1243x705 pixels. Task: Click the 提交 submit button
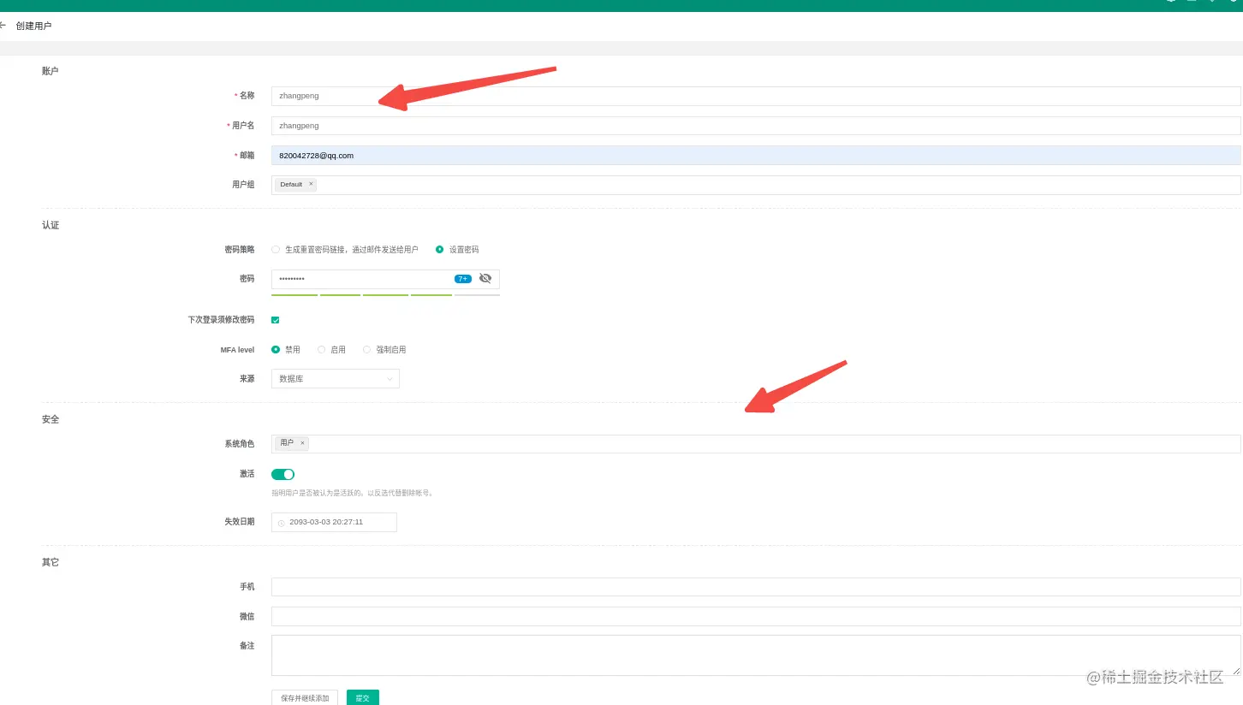tap(363, 698)
